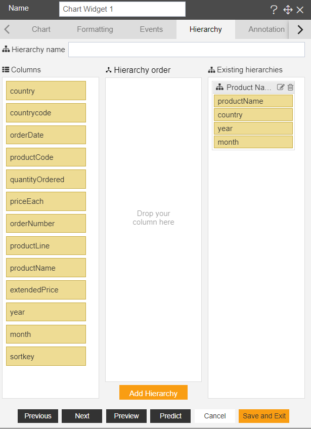Select quantityOrdered in Columns list
The width and height of the screenshot is (311, 429).
(x=46, y=180)
